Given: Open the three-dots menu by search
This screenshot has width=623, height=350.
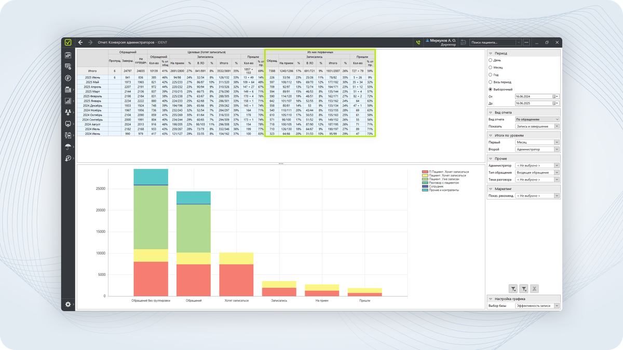Looking at the screenshot, I should (x=526, y=43).
